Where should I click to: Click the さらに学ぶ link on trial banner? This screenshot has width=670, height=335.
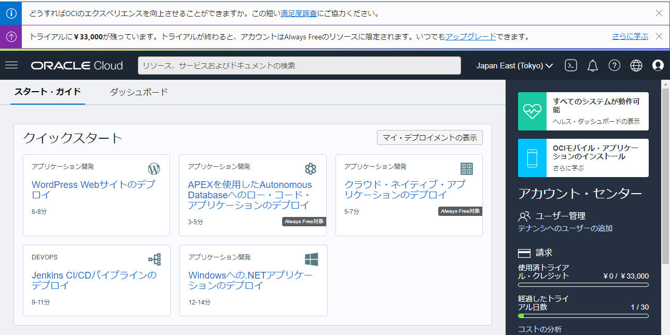[x=630, y=37]
